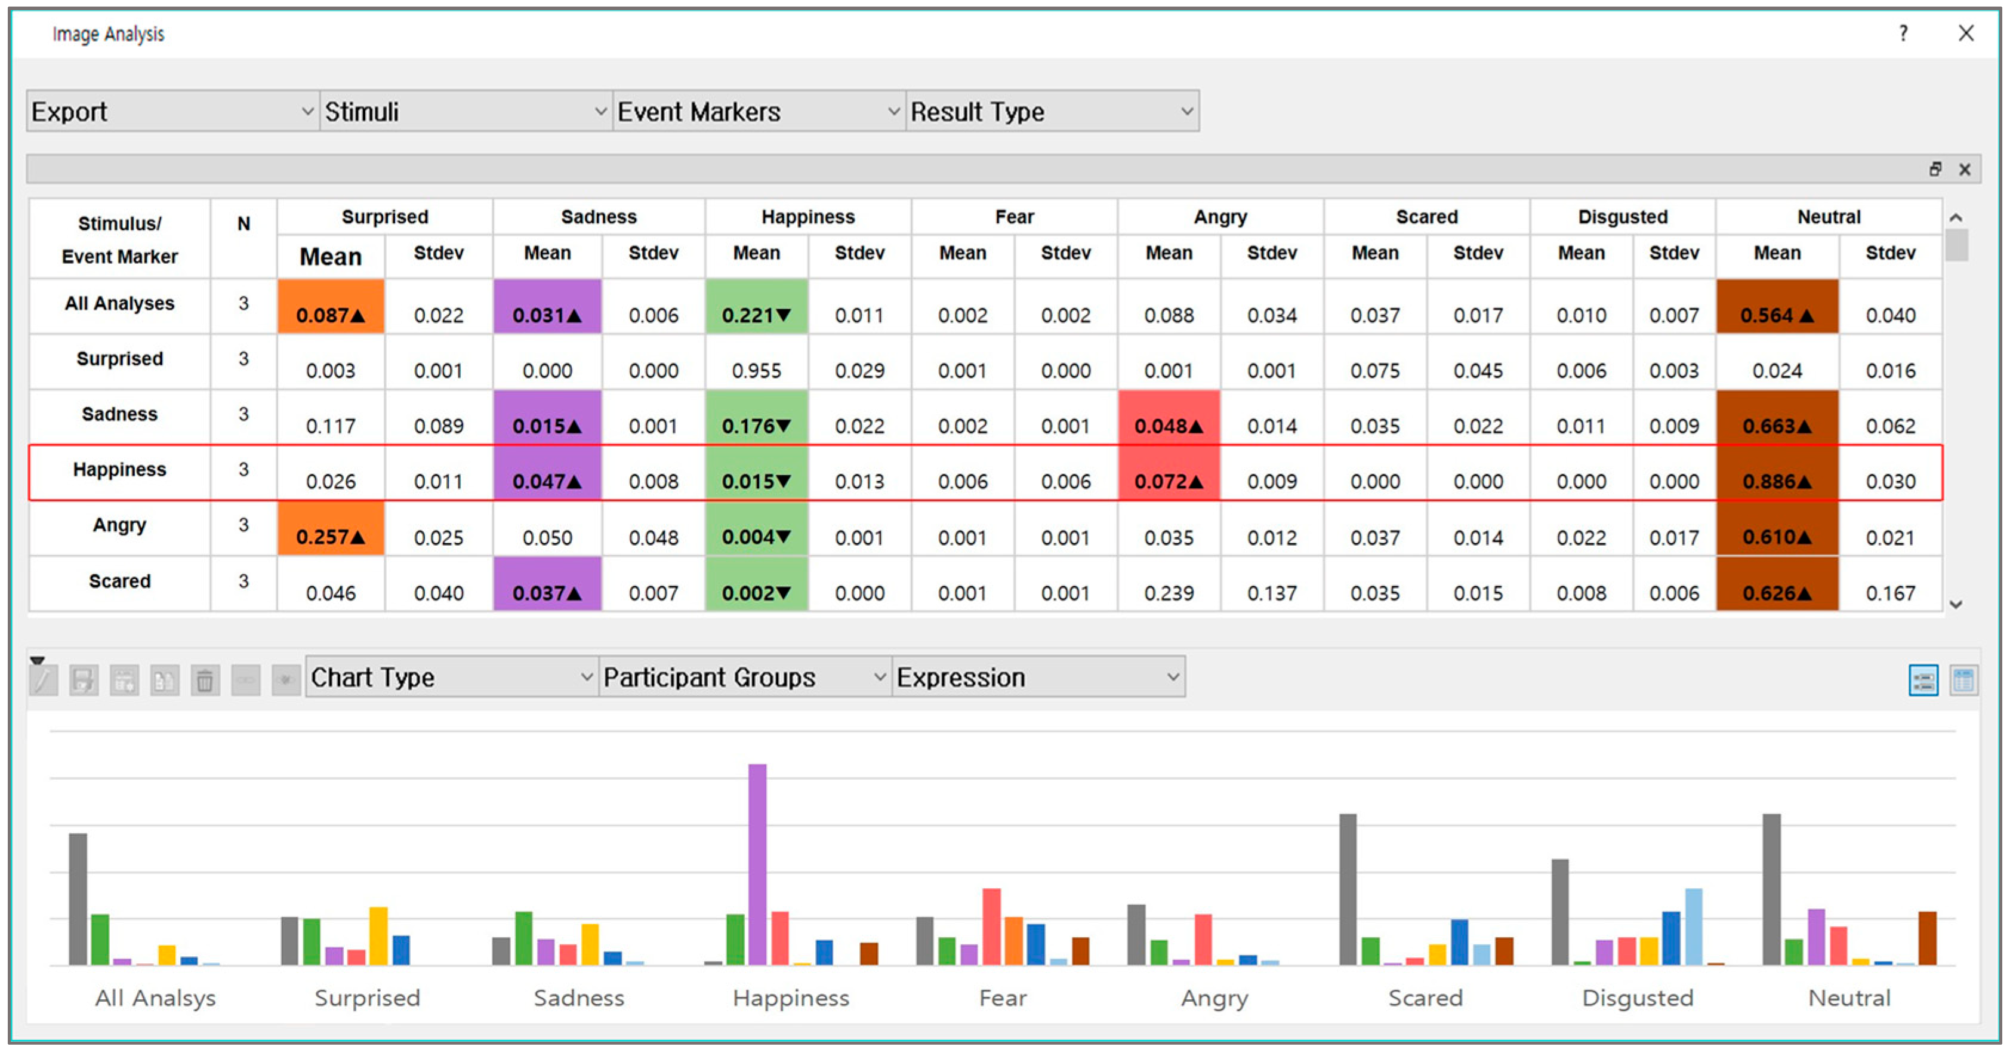Select the Happiness row label
This screenshot has width=2013, height=1053.
pos(119,470)
